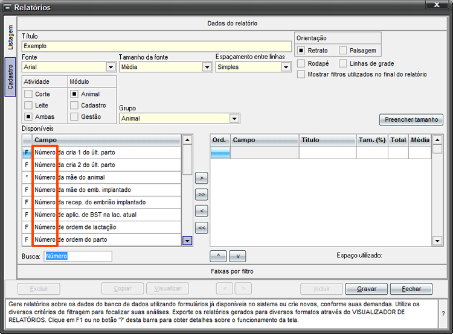Select 'Número de ordem de lactação' row
Image resolution: width=453 pixels, height=334 pixels.
(101, 227)
